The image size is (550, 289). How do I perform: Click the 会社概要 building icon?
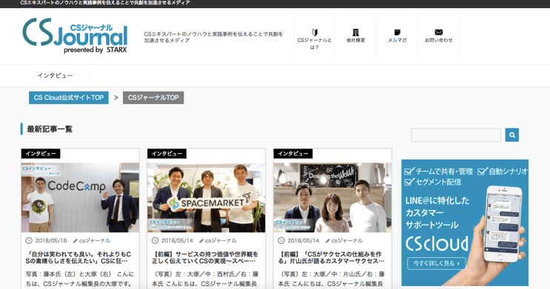(x=355, y=33)
